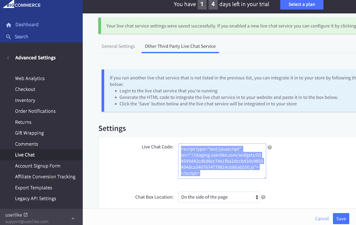Open the Chat Box Location dropdown
Image resolution: width=356 pixels, height=225 pixels.
[219, 197]
